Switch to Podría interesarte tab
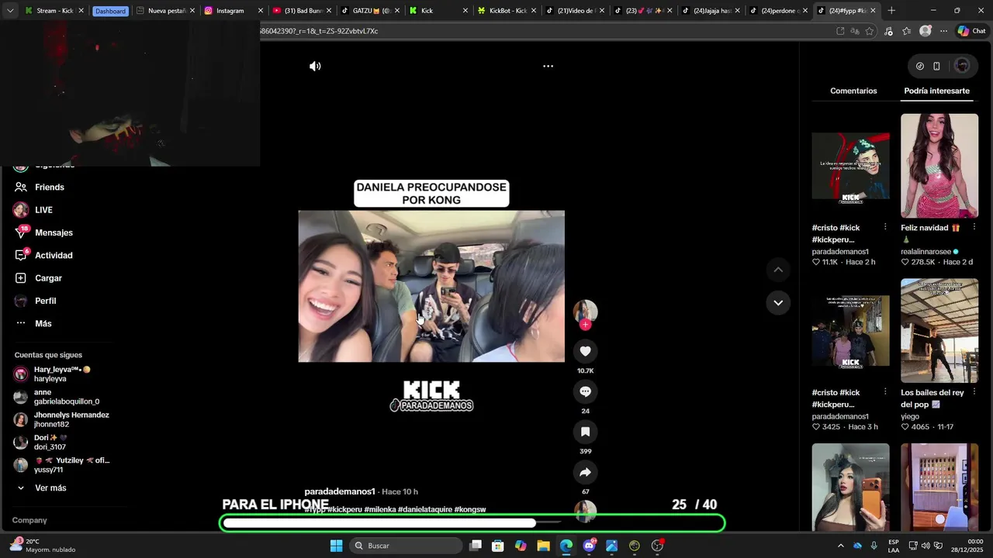The image size is (993, 558). click(936, 91)
